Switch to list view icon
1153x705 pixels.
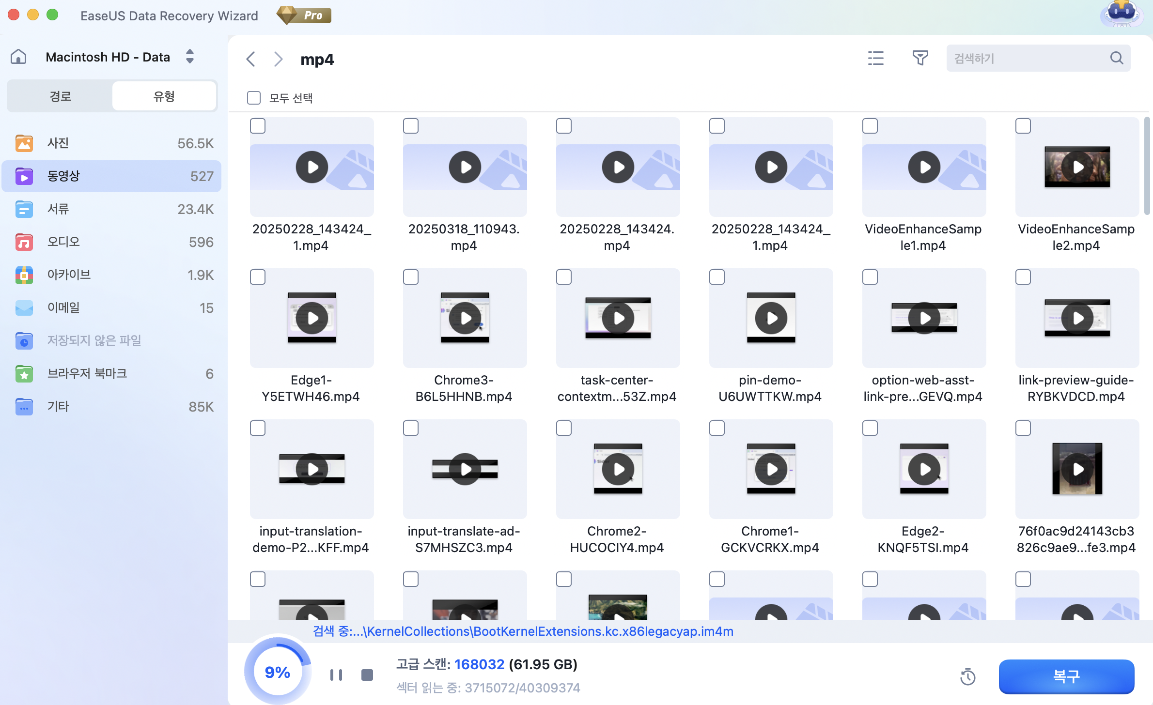point(875,58)
